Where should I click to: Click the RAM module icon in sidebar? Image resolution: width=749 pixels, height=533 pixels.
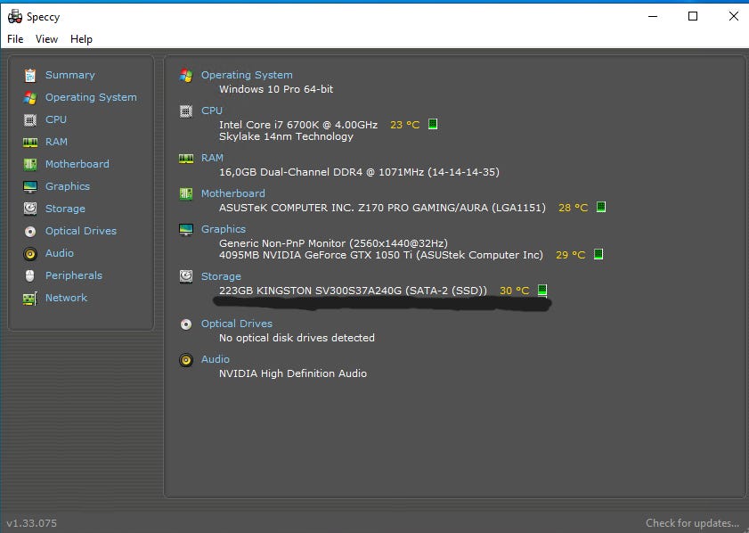(30, 143)
